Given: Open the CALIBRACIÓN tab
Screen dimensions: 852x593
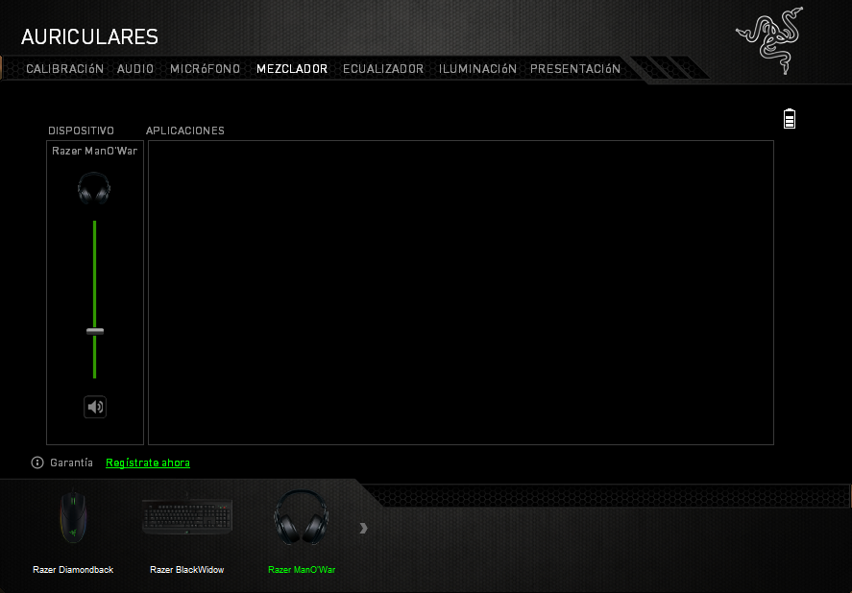Looking at the screenshot, I should pyautogui.click(x=64, y=69).
